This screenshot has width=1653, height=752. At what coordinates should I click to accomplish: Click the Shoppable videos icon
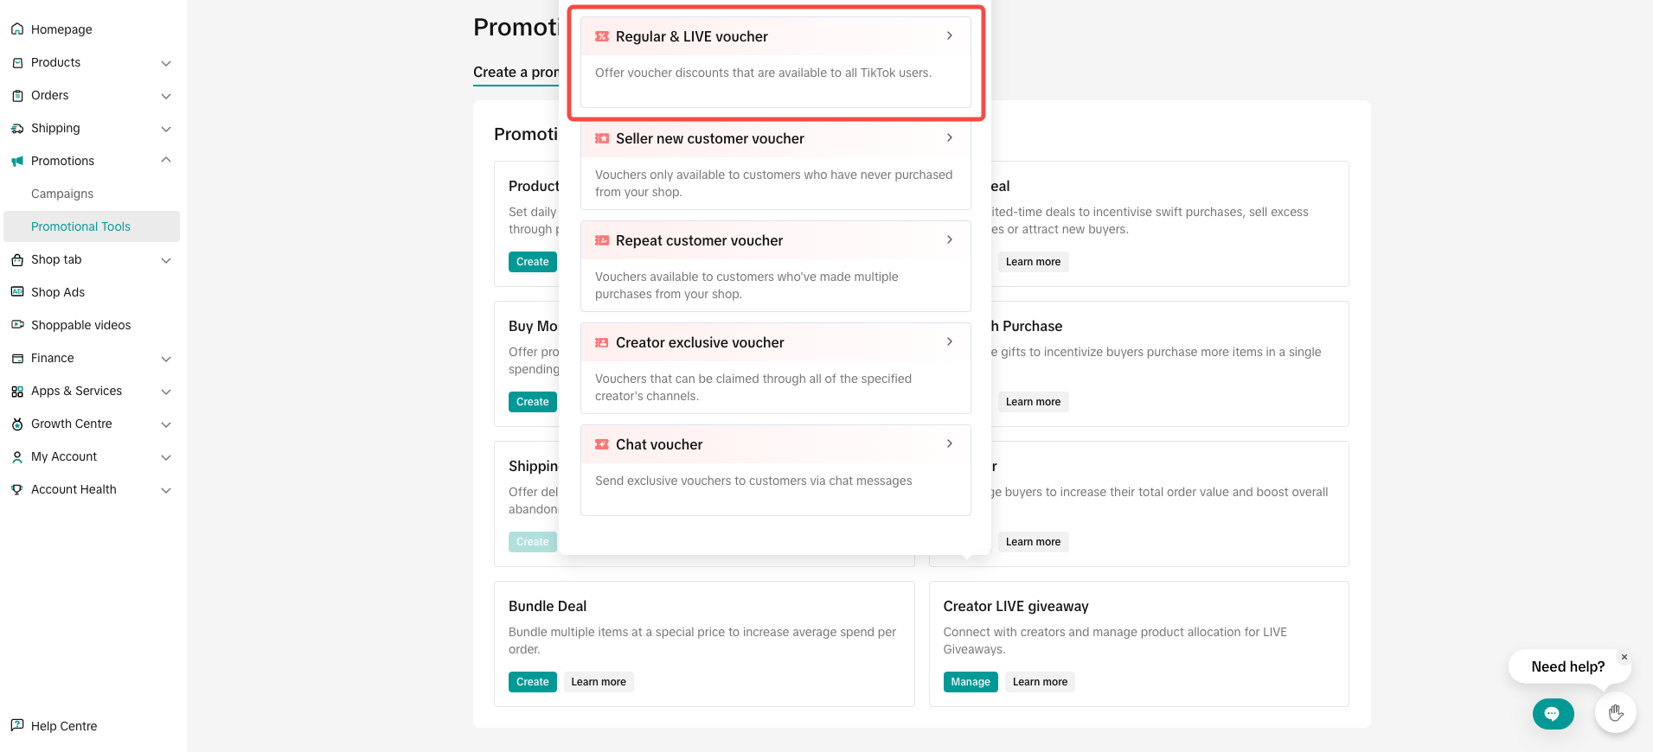(17, 325)
